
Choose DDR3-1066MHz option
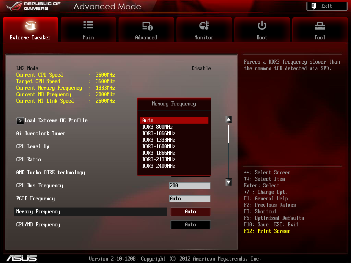tap(174, 133)
